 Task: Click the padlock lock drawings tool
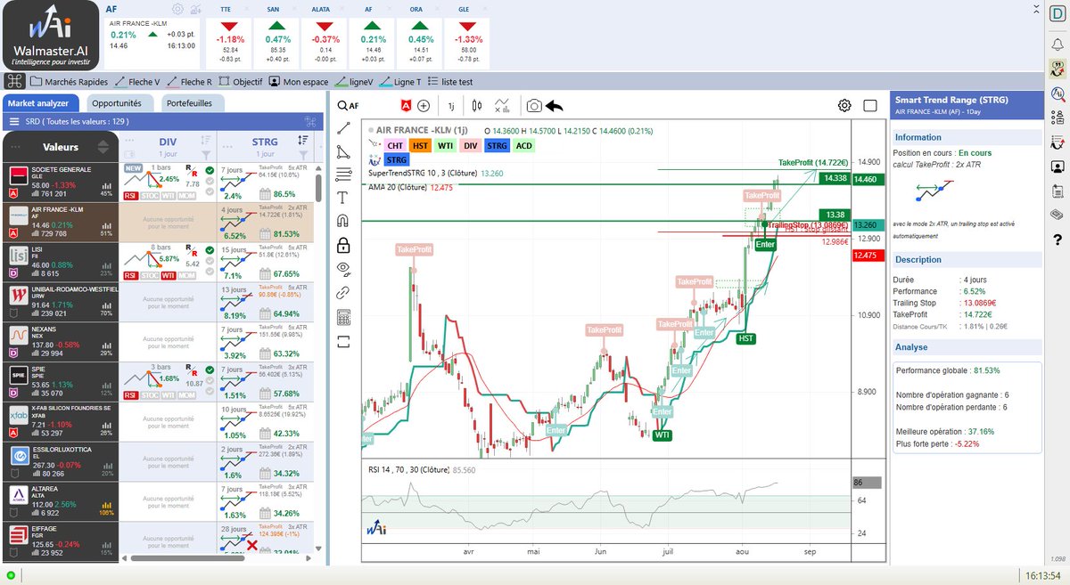(344, 245)
